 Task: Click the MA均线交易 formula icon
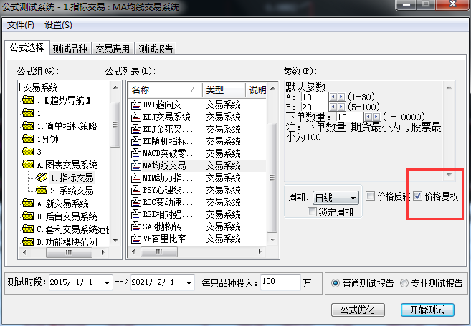point(136,166)
